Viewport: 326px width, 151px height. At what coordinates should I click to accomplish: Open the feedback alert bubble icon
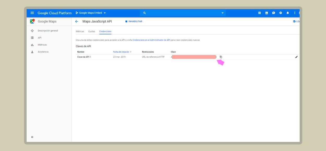point(274,13)
